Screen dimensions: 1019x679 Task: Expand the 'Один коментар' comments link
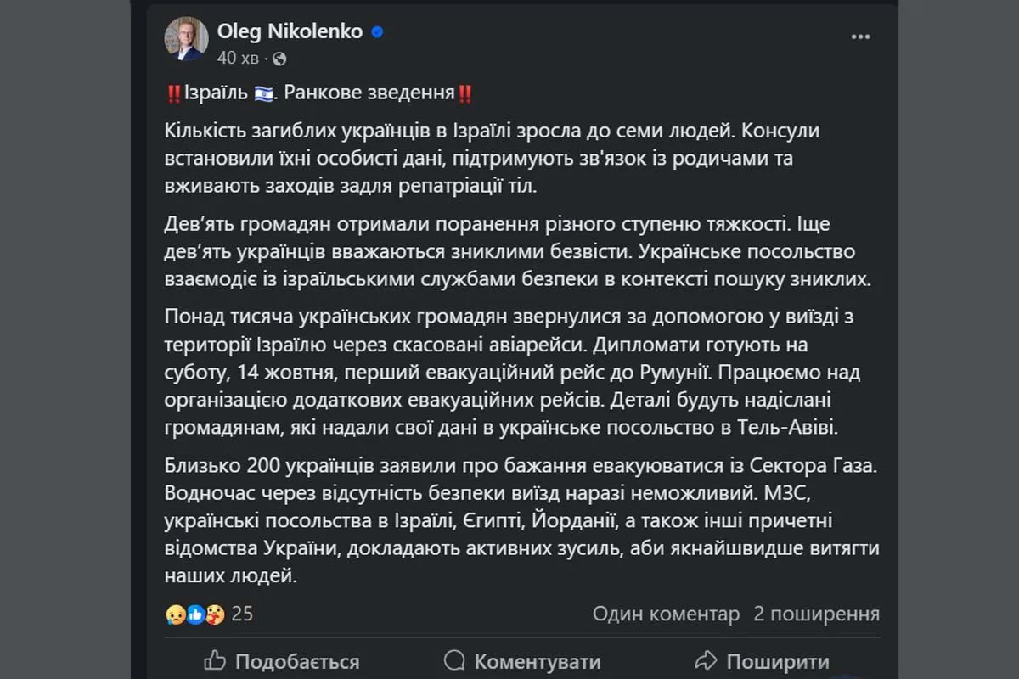pyautogui.click(x=666, y=614)
